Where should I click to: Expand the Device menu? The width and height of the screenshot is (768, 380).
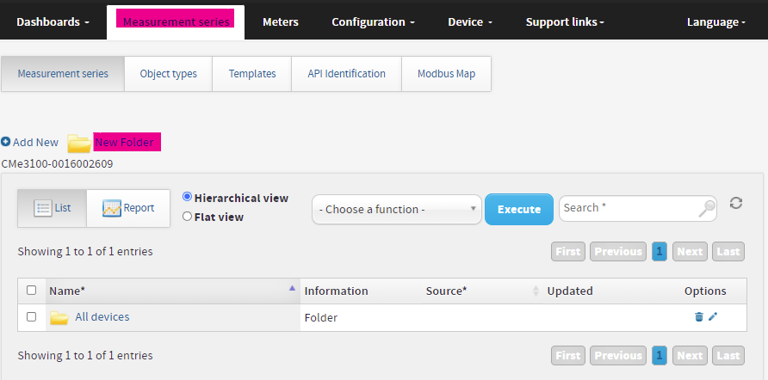(x=470, y=22)
